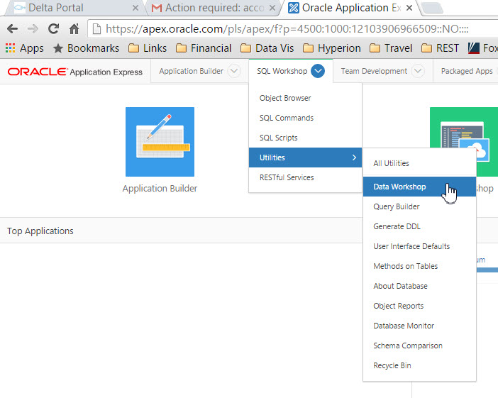Select Data Workshop from Utilities submenu
The width and height of the screenshot is (498, 398).
399,187
